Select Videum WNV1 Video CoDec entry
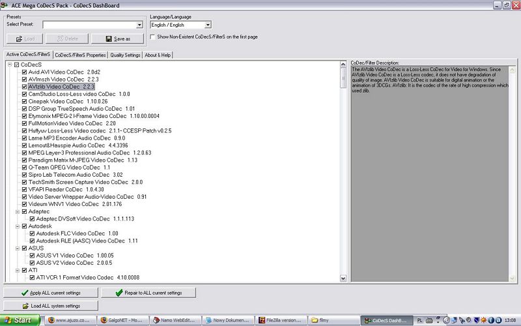Viewport: 521px width, 326px height. point(75,204)
